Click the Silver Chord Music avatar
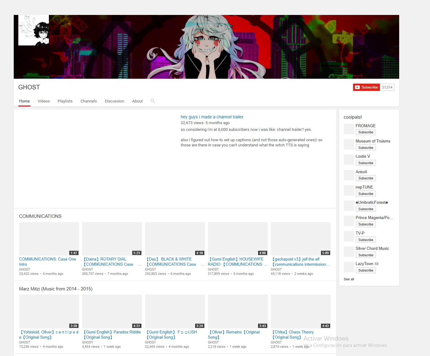This screenshot has width=430, height=356. 349,252
